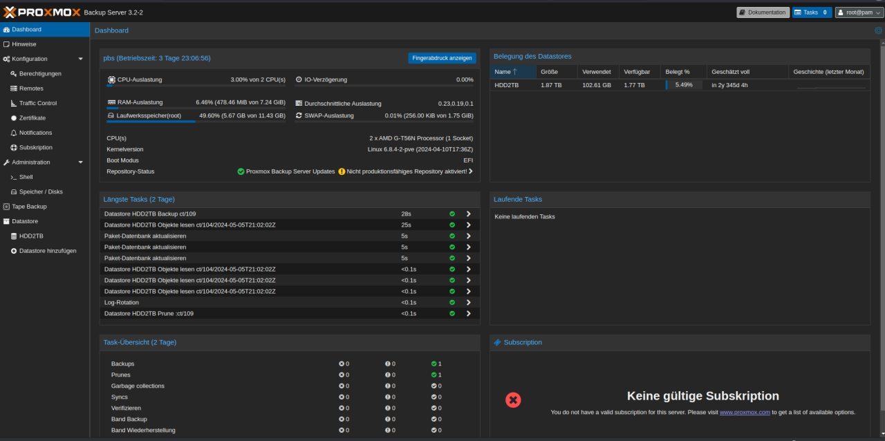Click the Proxmox logo
Viewport: 885px width, 441px height.
point(41,12)
